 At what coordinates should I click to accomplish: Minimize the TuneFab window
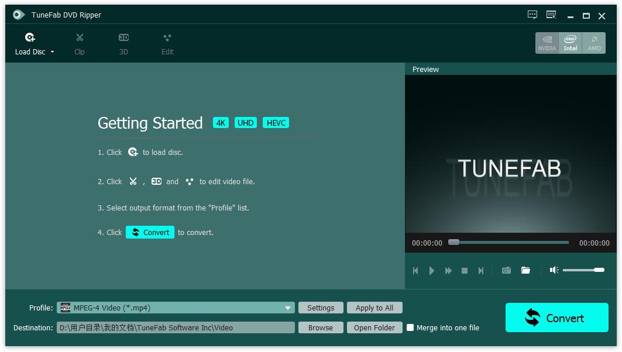coord(571,16)
